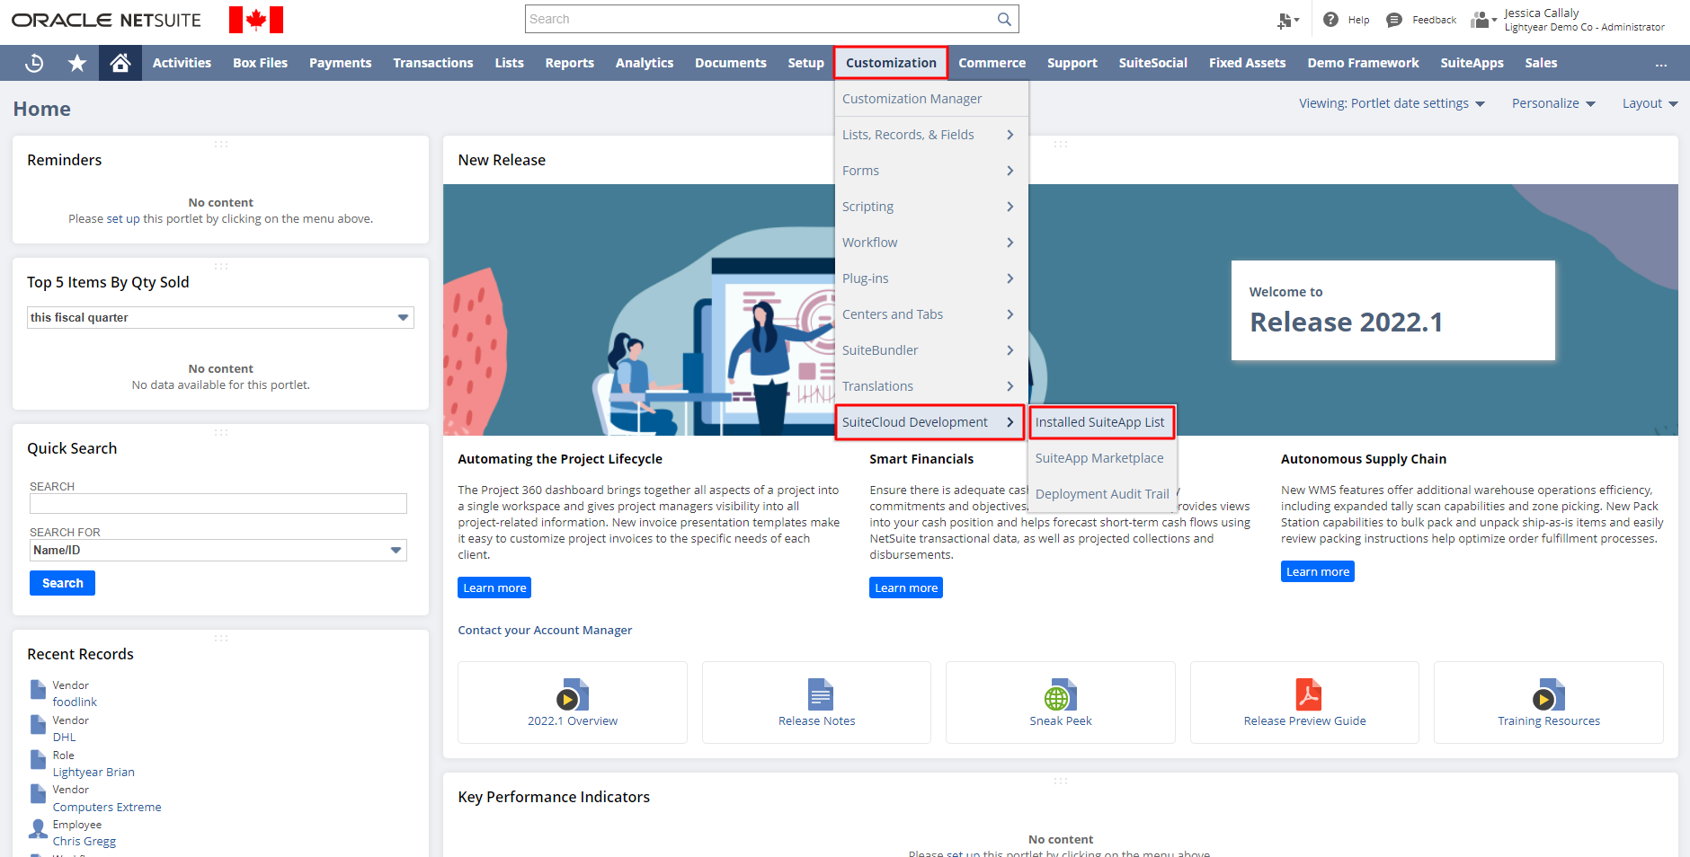Open Customization Manager
Viewport: 1690px width, 857px height.
point(931,99)
